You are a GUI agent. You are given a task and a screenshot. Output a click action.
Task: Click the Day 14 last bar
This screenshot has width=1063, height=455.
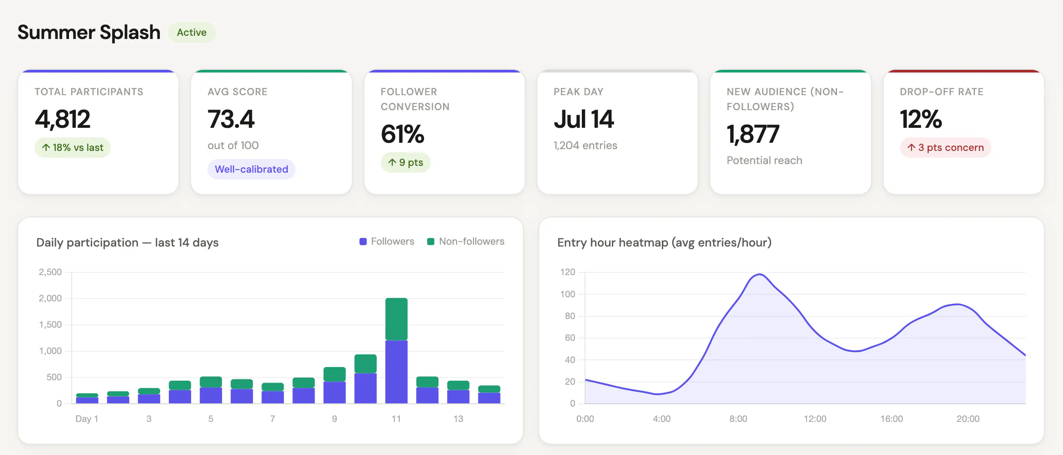(489, 394)
